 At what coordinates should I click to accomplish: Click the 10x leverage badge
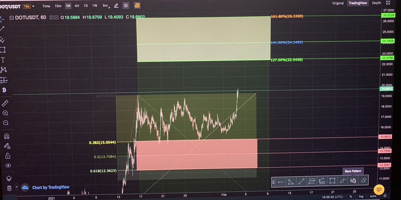26,6
